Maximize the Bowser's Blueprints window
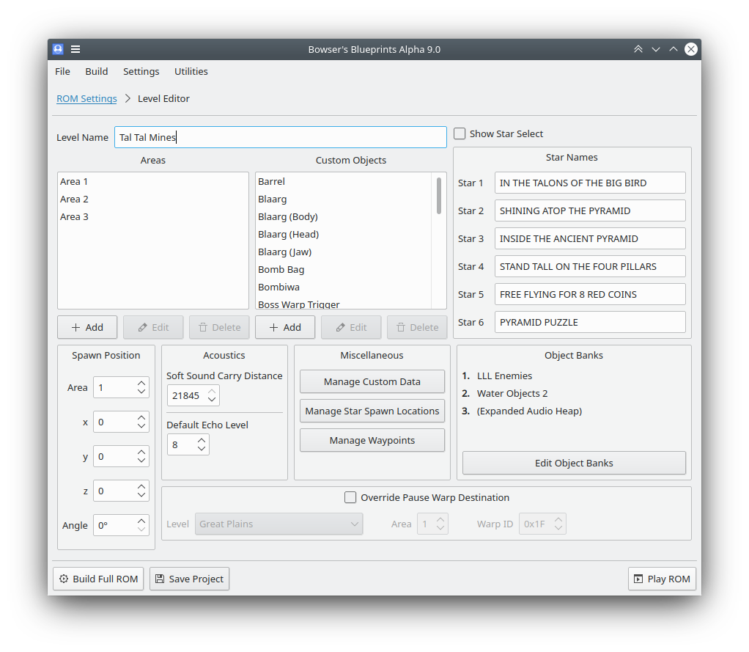Screen dimensions: 749x652 click(674, 48)
